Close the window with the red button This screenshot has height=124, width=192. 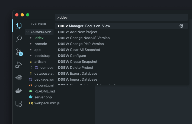17,15
